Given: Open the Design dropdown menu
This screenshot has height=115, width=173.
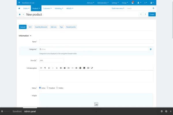Looking at the screenshot, I should coord(125,3).
